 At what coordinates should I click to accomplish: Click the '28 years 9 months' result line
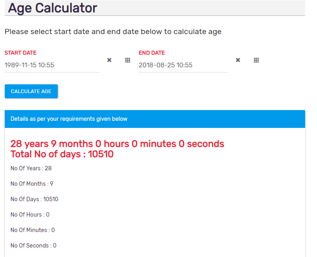pyautogui.click(x=117, y=144)
